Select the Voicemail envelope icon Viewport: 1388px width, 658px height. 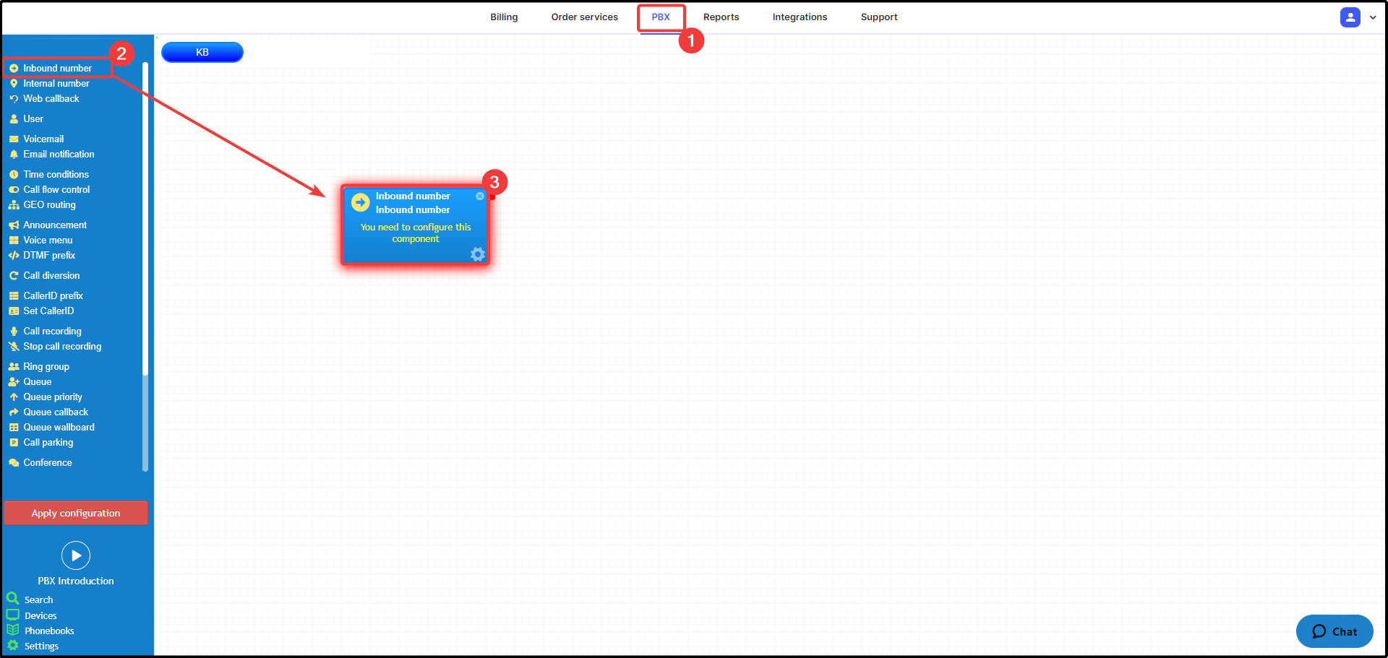pyautogui.click(x=14, y=139)
